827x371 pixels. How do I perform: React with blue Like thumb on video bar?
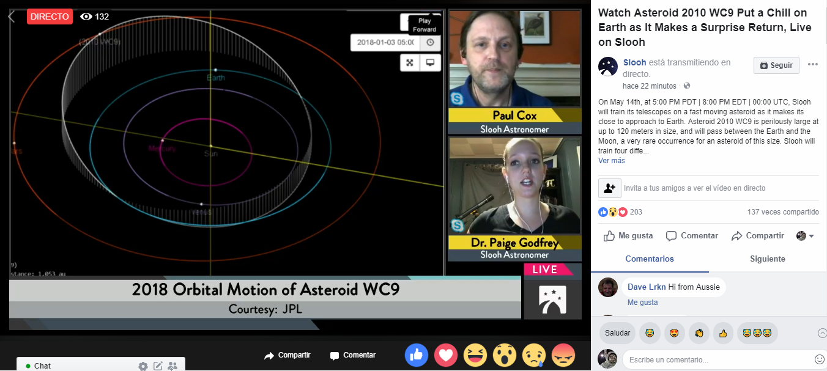click(x=417, y=354)
